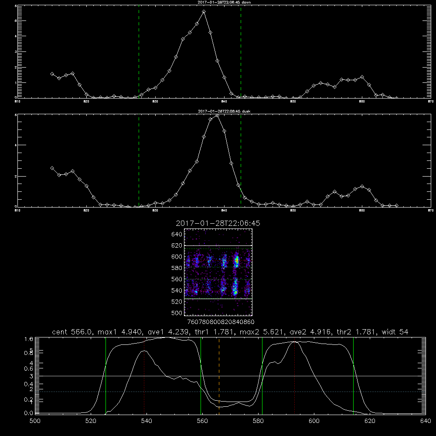Click the 'max2 5.621' value
Viewport: 436px width, 436px height.
(262, 332)
